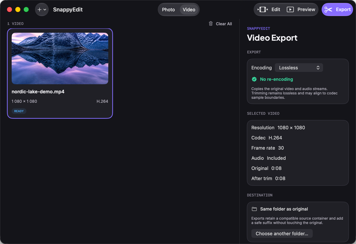This screenshot has width=356, height=244.
Task: Click the purple Export button
Action: 337,10
